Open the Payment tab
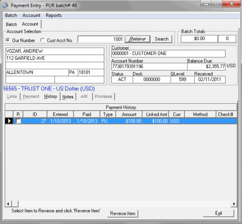242x224 pixels. pyautogui.click(x=31, y=97)
